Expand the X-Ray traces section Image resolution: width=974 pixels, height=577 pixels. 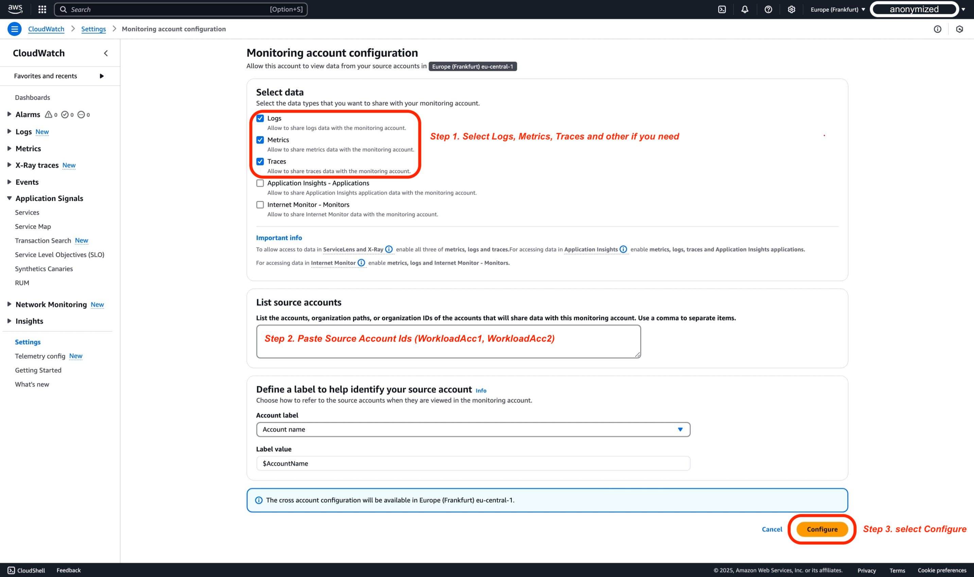(9, 165)
